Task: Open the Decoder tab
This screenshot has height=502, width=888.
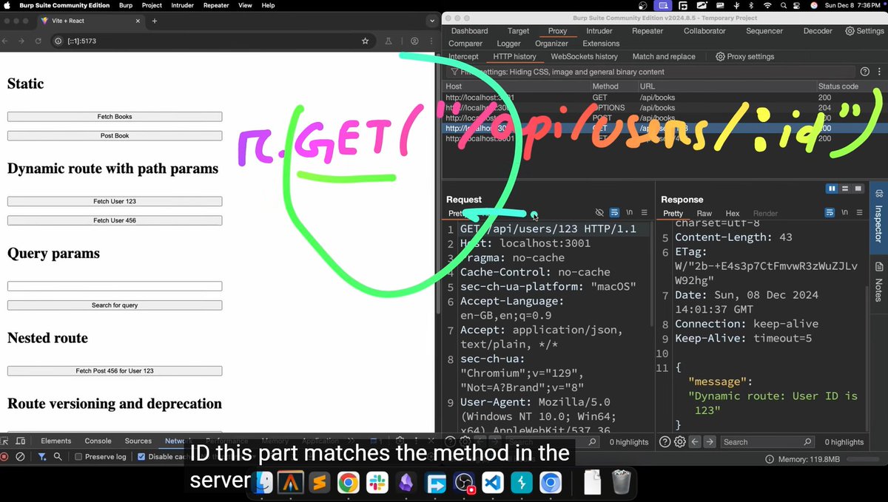Action: 818,31
